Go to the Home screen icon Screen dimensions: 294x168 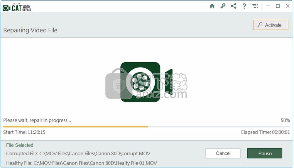pyautogui.click(x=212, y=6)
